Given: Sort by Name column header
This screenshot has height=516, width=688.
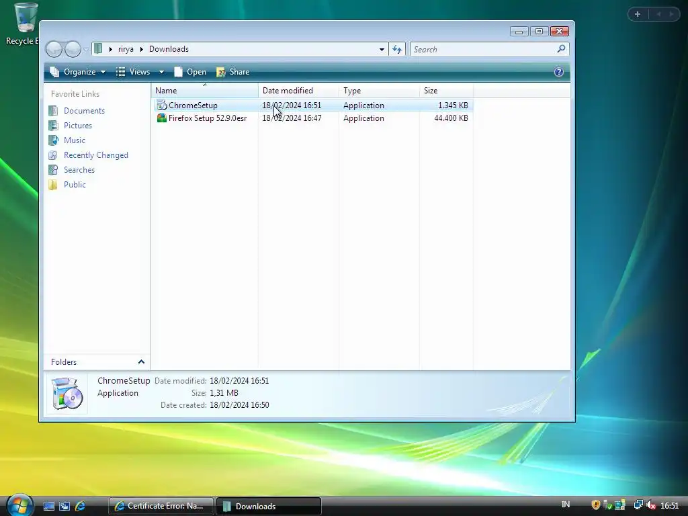Looking at the screenshot, I should tap(205, 91).
